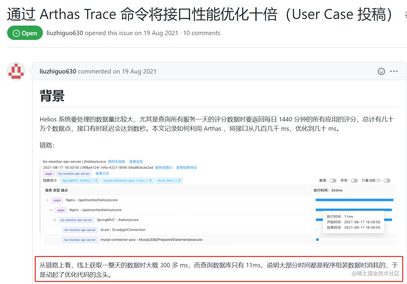
Task: Click the bs-monitor-api-server tag beside 查看日志
Action: pos(74,174)
